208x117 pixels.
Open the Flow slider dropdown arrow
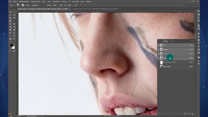point(73,5)
